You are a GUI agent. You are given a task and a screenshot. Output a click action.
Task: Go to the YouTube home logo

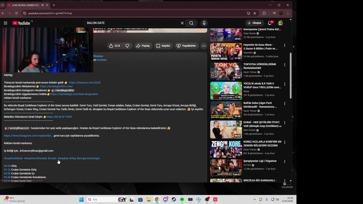coord(21,23)
